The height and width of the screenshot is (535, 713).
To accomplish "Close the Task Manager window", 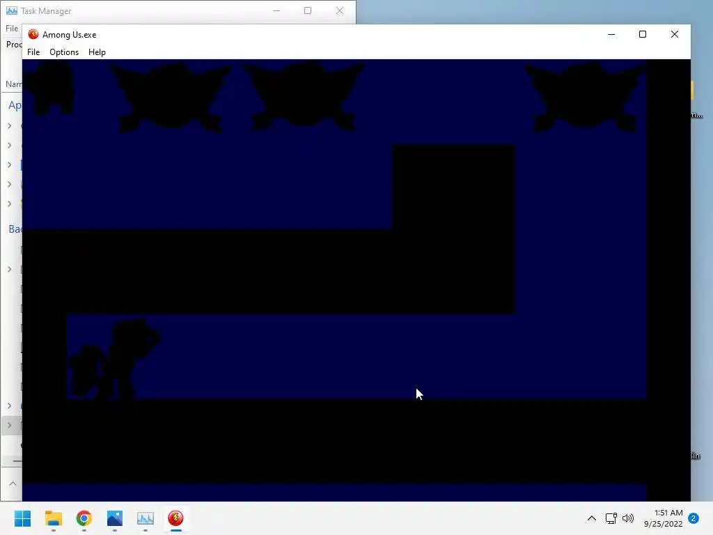I will coord(340,10).
